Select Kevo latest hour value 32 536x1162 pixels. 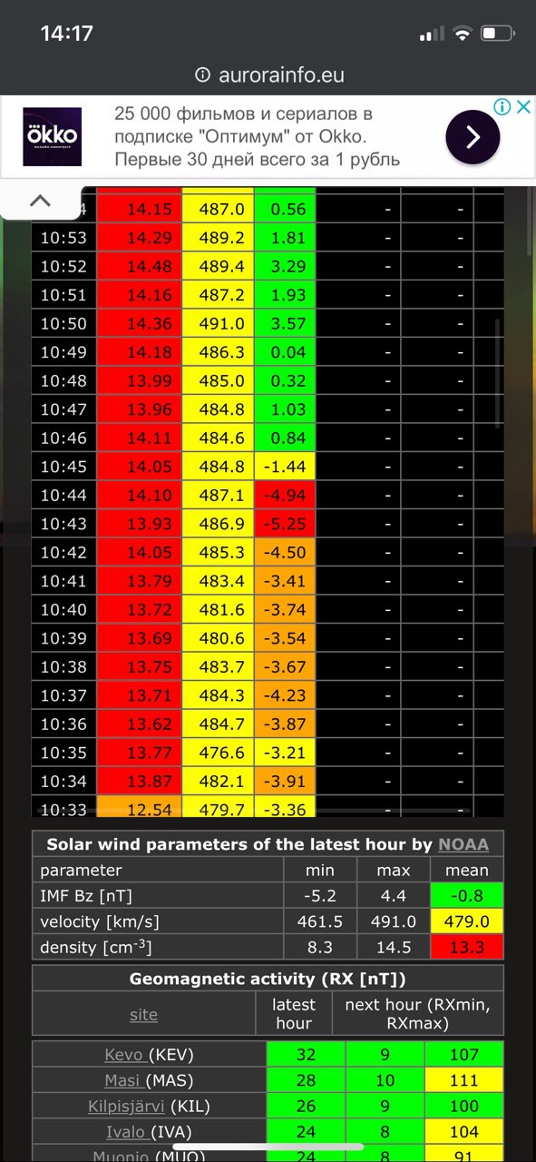click(x=306, y=1055)
